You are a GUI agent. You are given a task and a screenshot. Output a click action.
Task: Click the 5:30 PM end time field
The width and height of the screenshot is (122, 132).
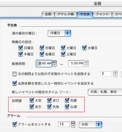76,63
